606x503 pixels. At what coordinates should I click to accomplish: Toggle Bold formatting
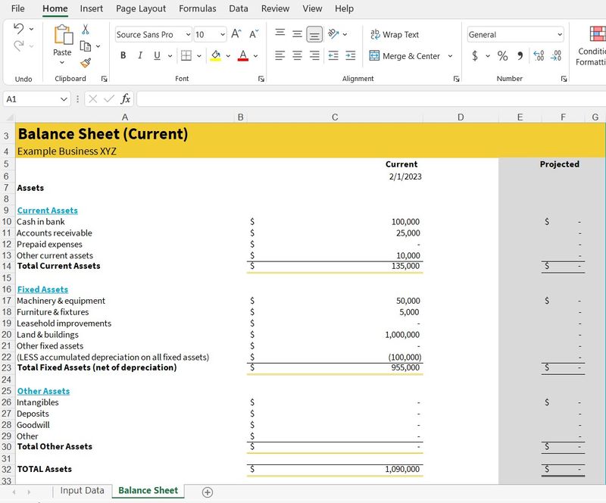click(x=123, y=56)
